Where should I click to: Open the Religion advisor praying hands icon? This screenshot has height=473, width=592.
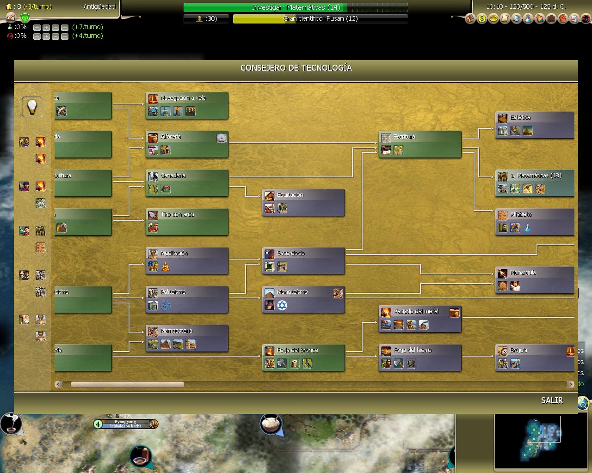540,19
